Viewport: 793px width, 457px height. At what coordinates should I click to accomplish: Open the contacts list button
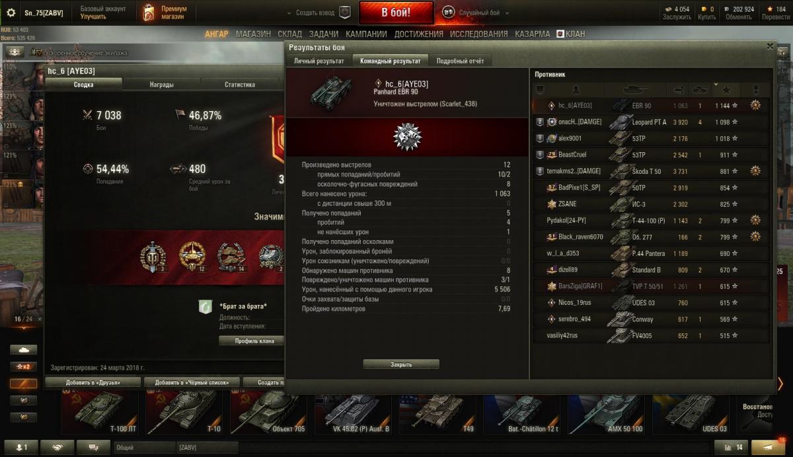pos(22,448)
